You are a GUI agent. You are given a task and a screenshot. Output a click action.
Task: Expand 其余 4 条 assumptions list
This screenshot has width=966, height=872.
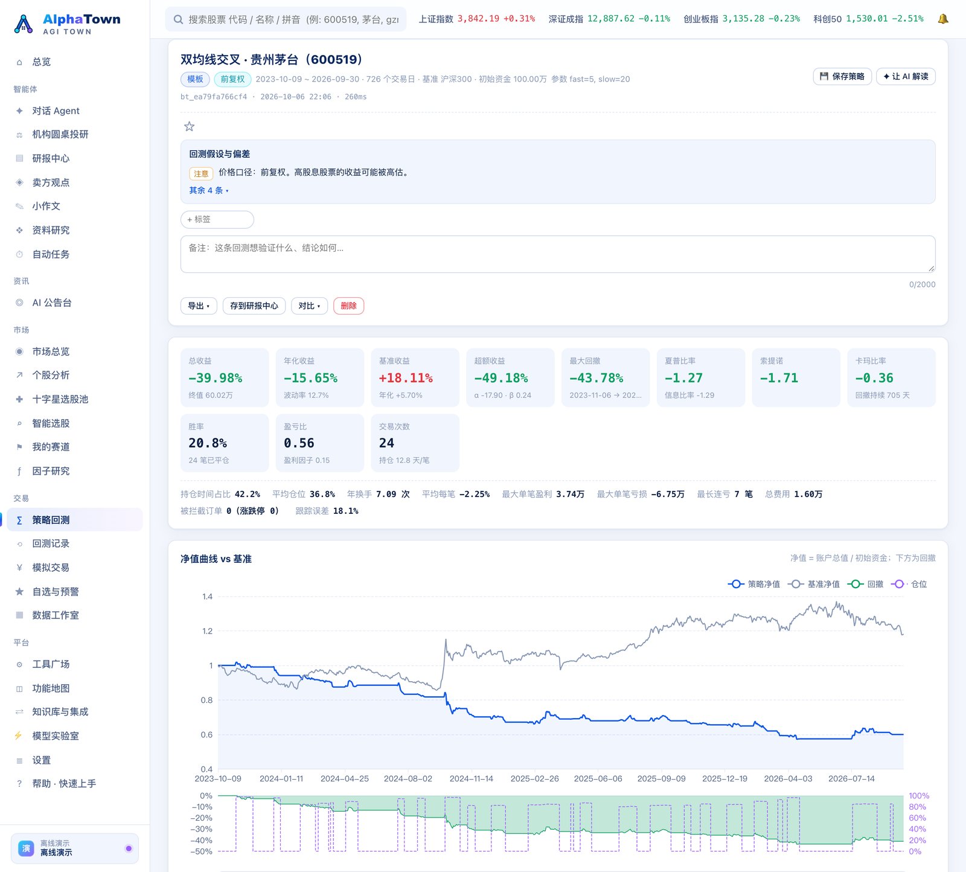click(x=209, y=190)
